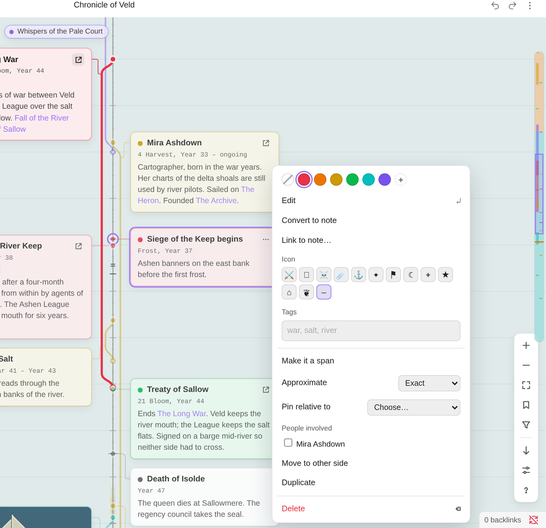Open the Approximate precision dropdown
Screen dimensions: 546x528
point(429,383)
